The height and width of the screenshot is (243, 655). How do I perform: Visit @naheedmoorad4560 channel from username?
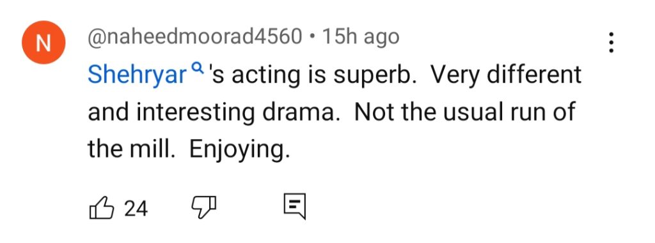(x=194, y=38)
